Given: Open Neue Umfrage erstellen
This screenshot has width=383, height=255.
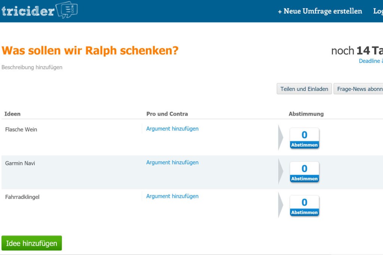Looking at the screenshot, I should (320, 11).
